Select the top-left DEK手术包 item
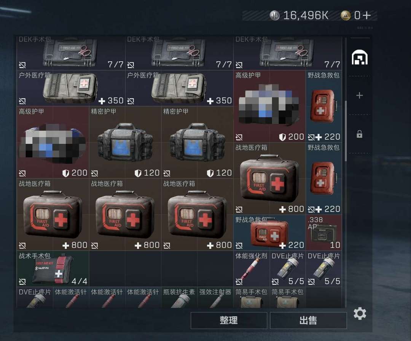Image resolution: width=411 pixels, height=341 pixels. point(71,53)
